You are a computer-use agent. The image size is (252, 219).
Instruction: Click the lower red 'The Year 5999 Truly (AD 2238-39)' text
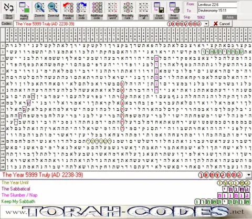click(43, 175)
